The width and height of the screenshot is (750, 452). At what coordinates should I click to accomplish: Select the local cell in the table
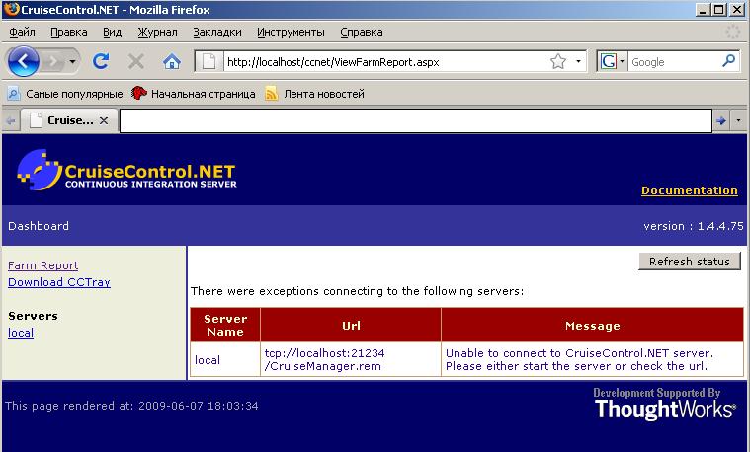(x=225, y=360)
